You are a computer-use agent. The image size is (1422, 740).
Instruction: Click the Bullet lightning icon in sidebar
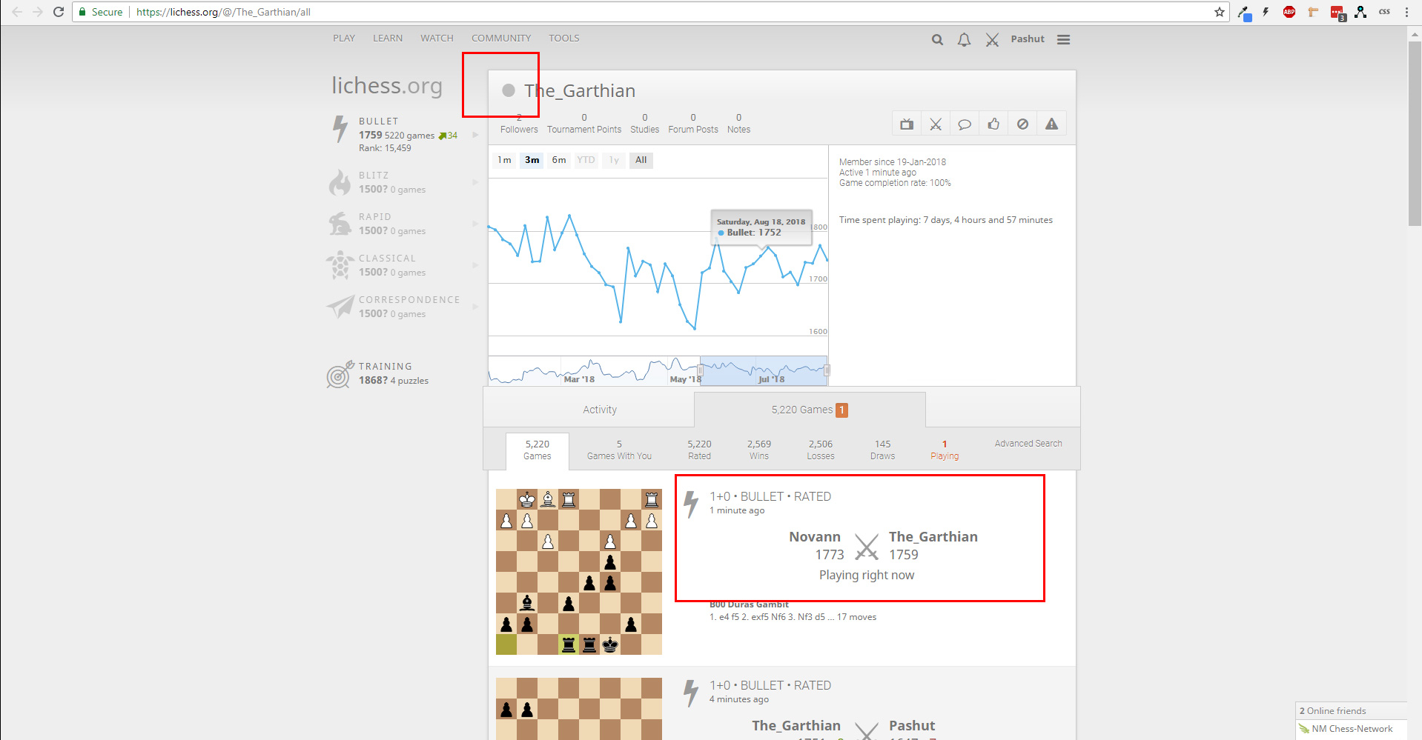click(340, 129)
